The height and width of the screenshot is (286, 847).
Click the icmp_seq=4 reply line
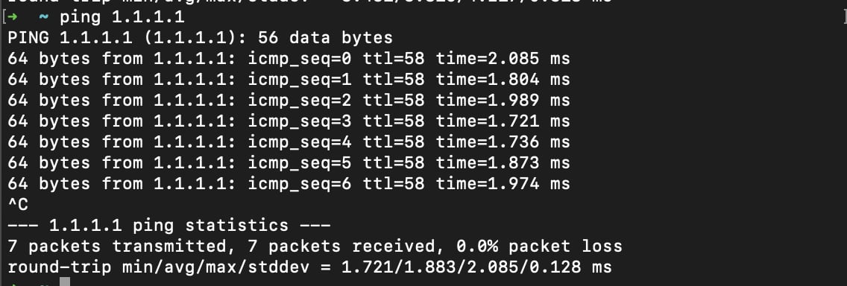[x=289, y=142]
